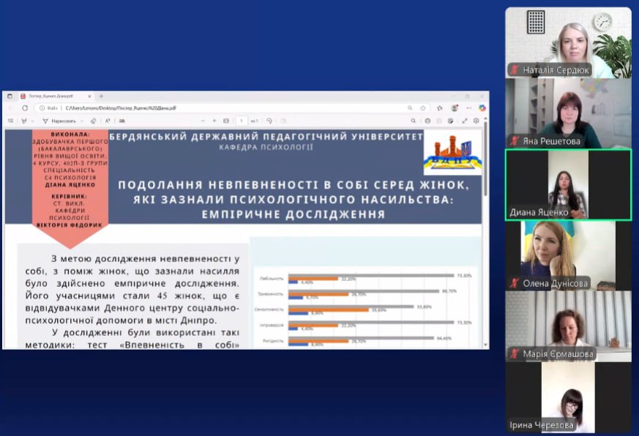
Task: Search within the PDF document
Action: (x=414, y=121)
